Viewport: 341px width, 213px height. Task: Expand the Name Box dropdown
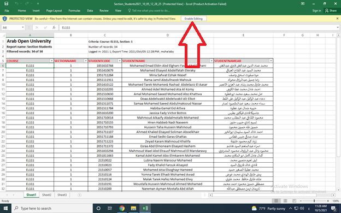23,27
